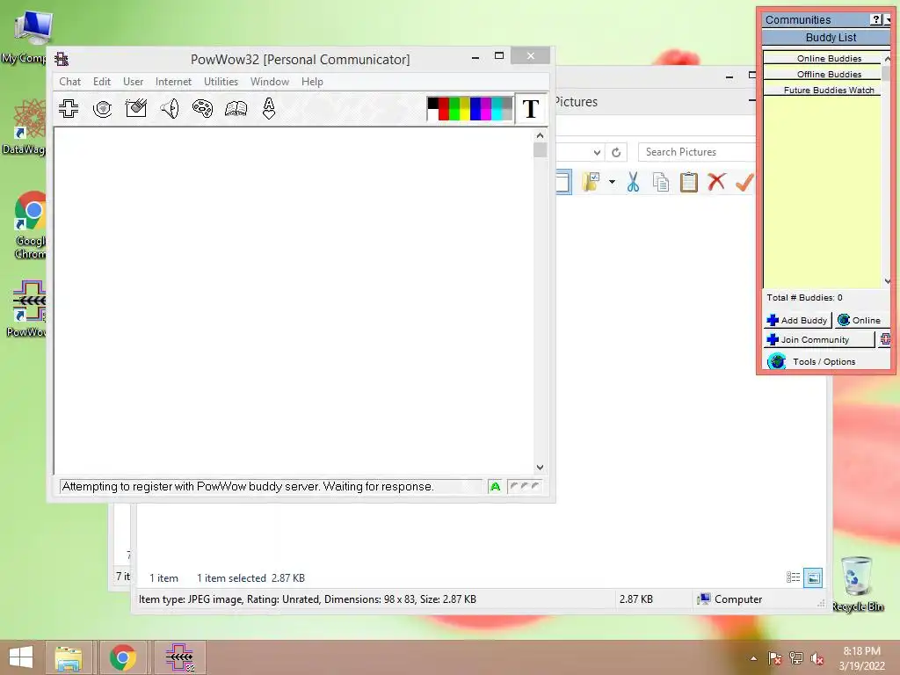Click the circular swirl icon in PowWow toolbar
900x675 pixels.
pos(102,108)
